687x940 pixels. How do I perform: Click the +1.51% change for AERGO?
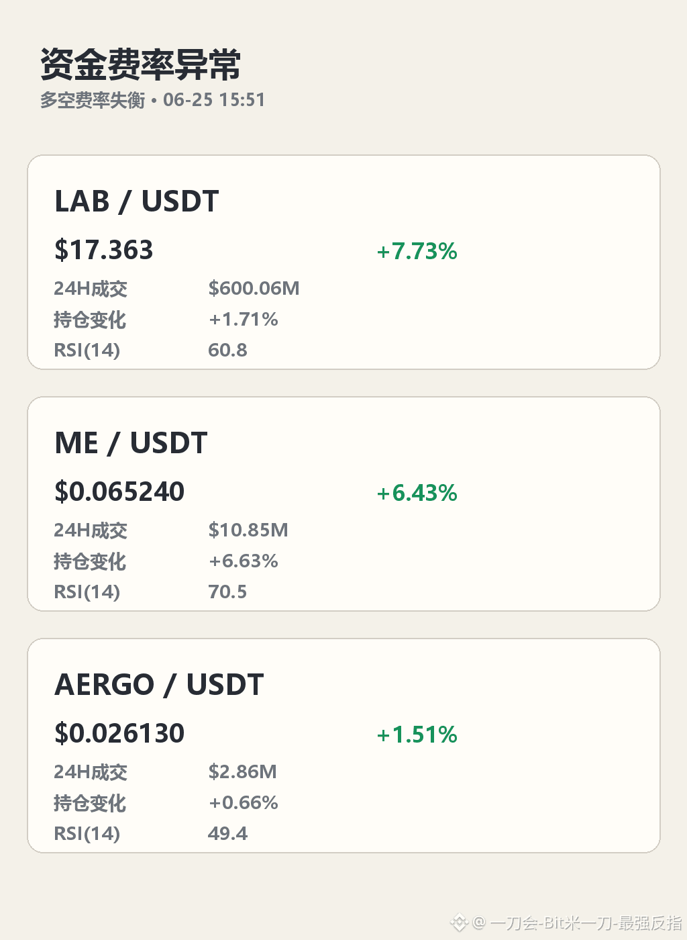pyautogui.click(x=417, y=735)
